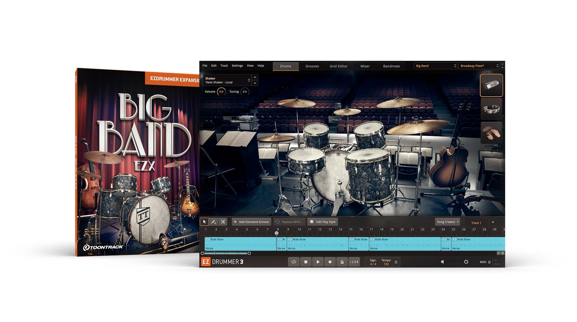577x322 pixels.
Task: Toggle the loop playback button
Action: pos(294,262)
